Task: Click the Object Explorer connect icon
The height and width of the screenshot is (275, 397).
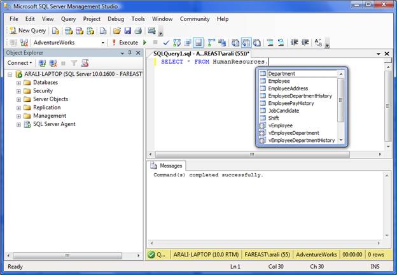Action: tap(42, 63)
